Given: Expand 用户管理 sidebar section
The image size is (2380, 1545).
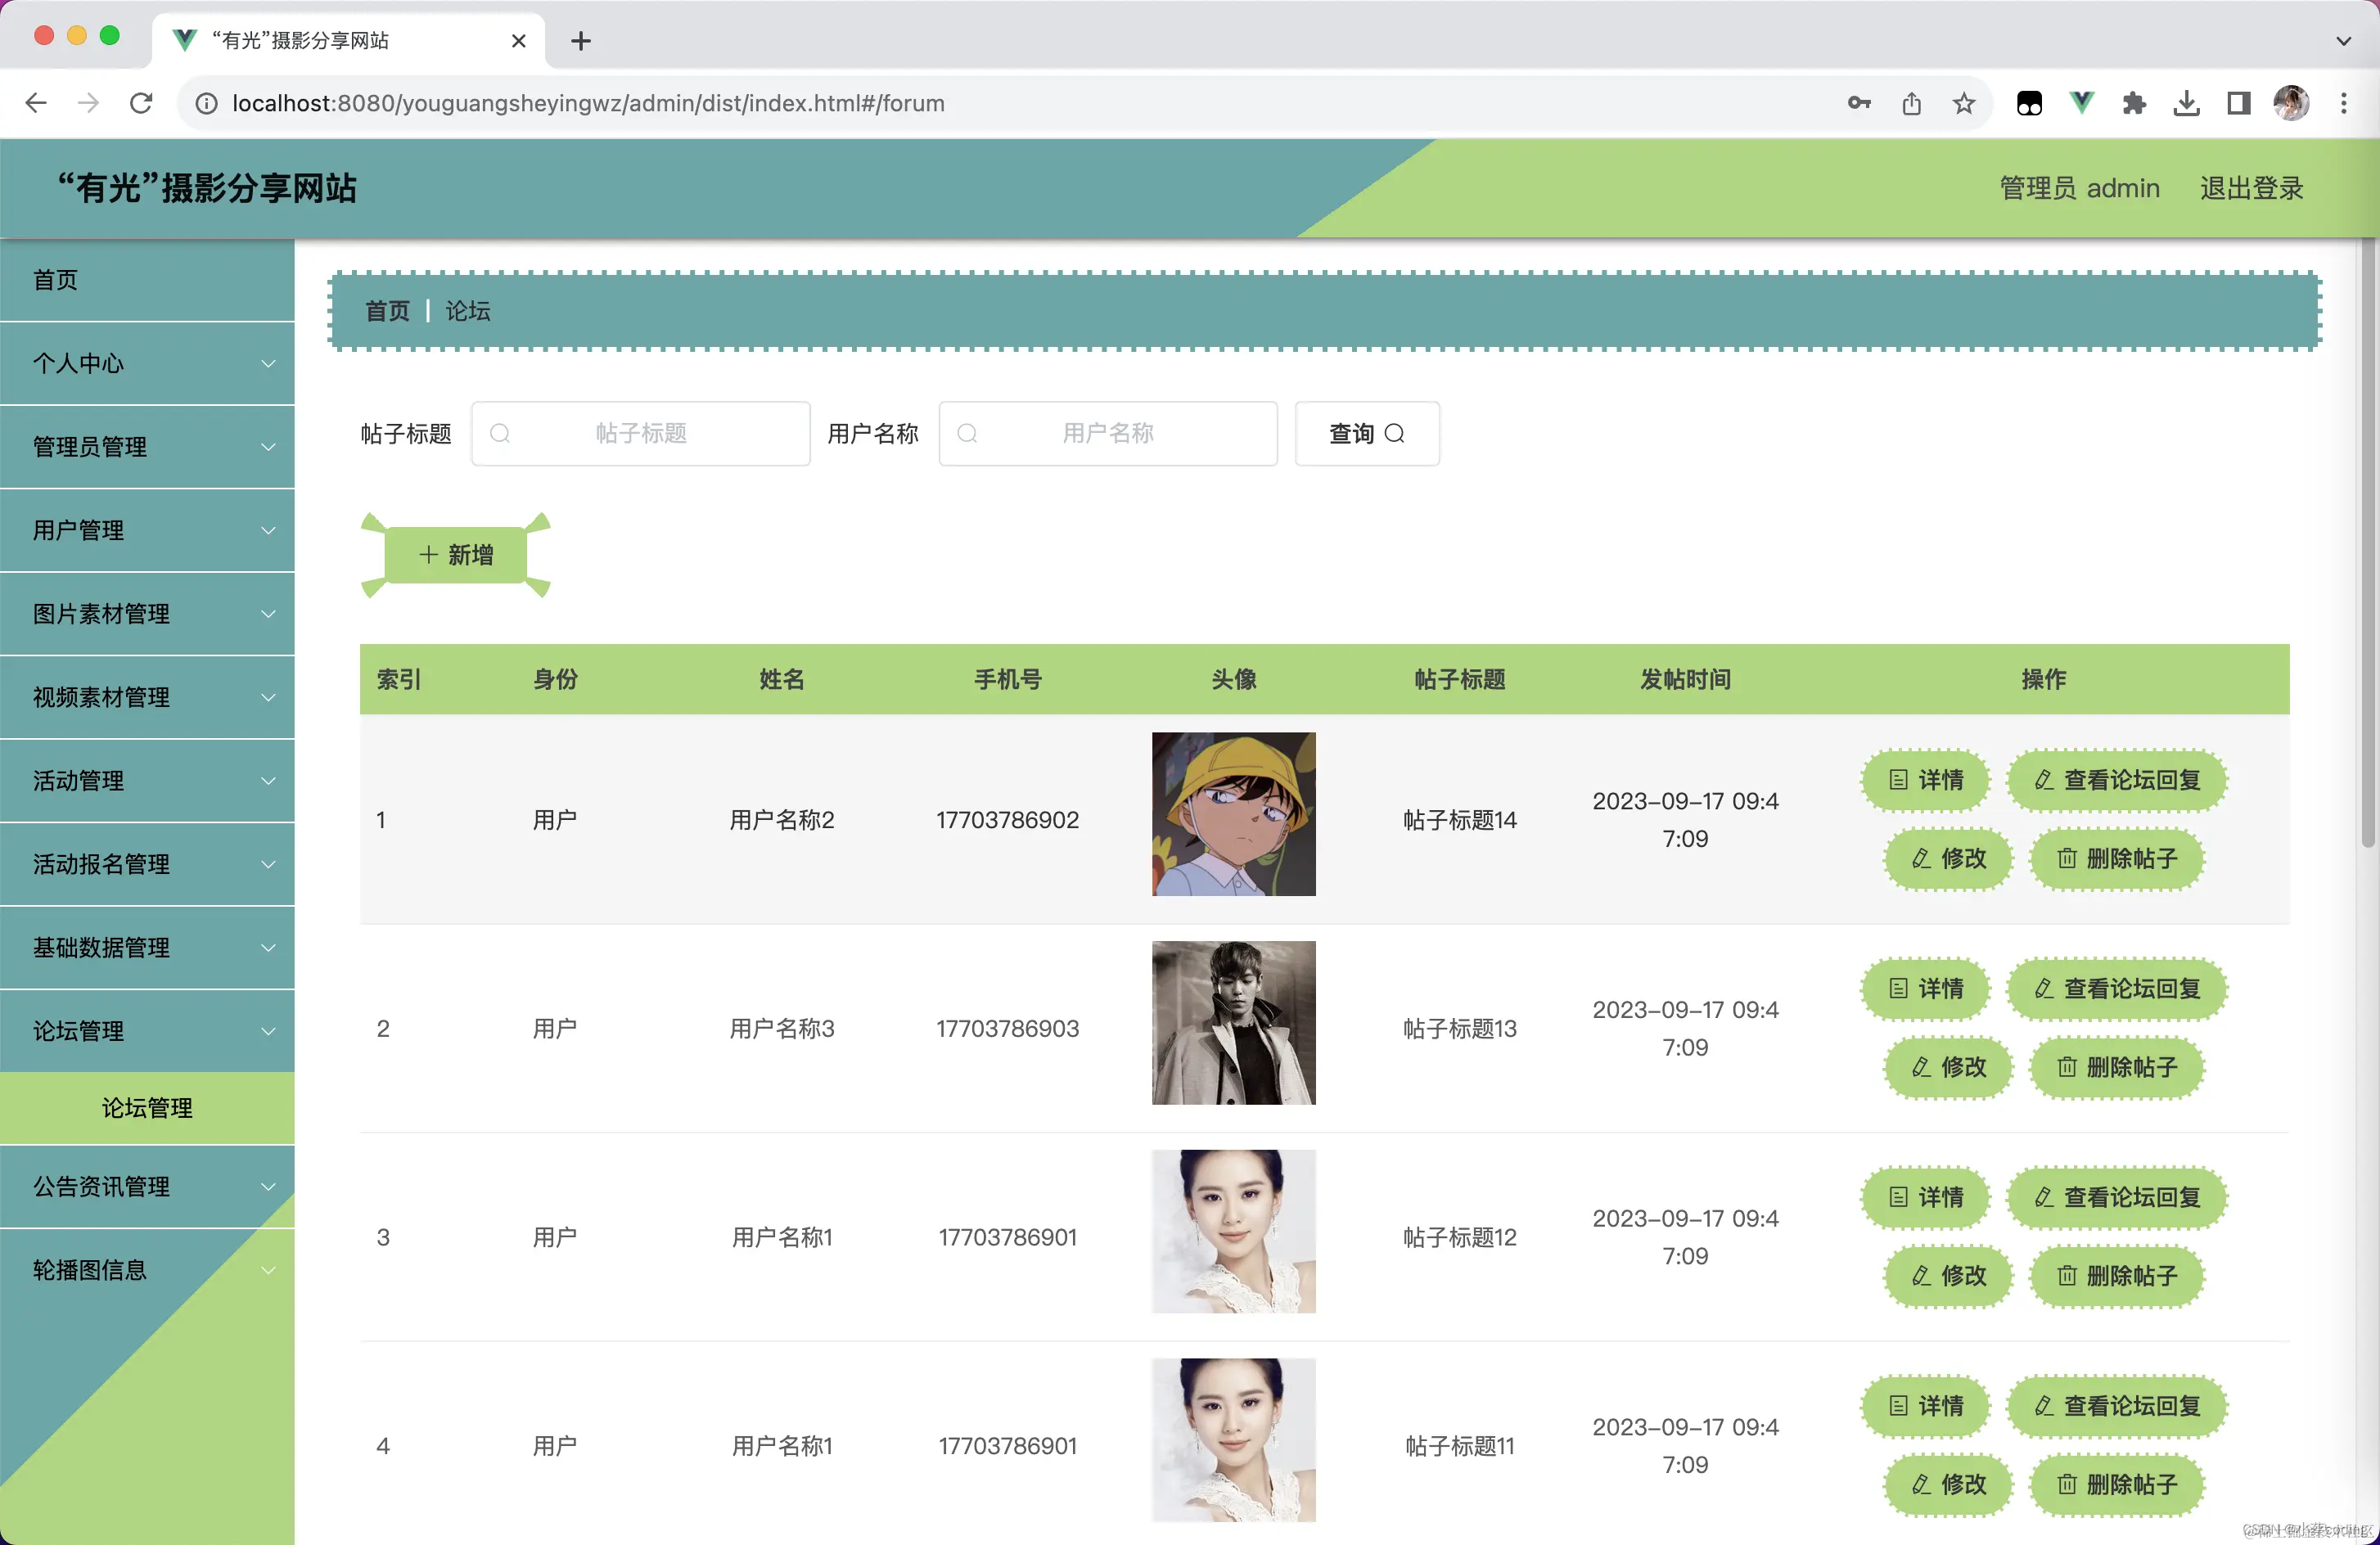Looking at the screenshot, I should (147, 530).
